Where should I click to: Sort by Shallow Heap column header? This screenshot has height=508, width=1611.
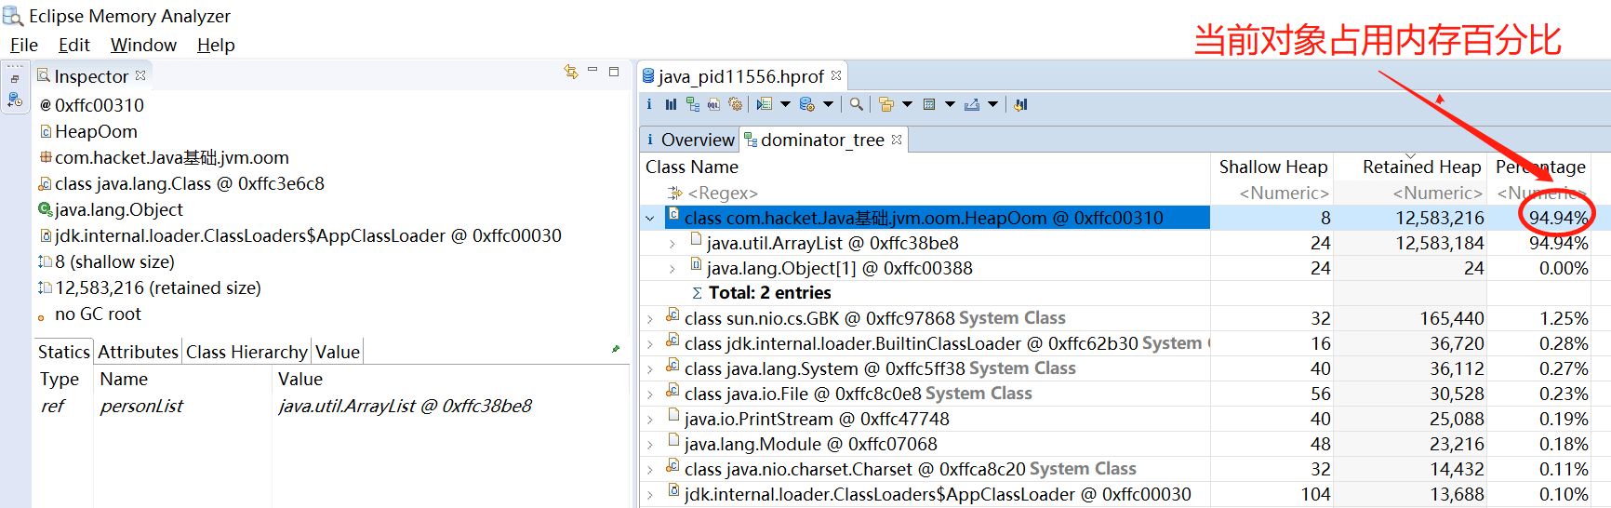pos(1272,167)
